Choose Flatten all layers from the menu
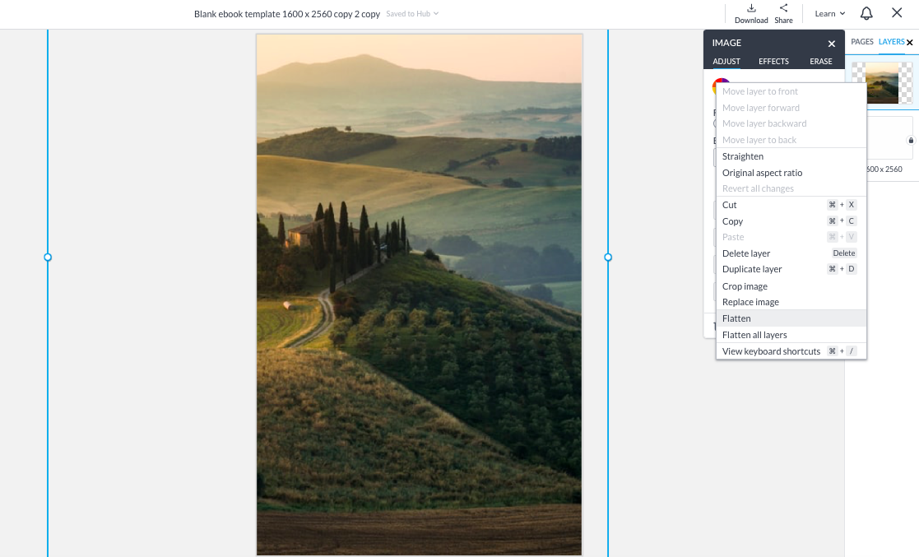The height and width of the screenshot is (557, 919). tap(754, 334)
